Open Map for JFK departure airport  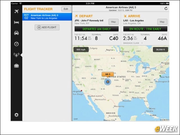113,22
